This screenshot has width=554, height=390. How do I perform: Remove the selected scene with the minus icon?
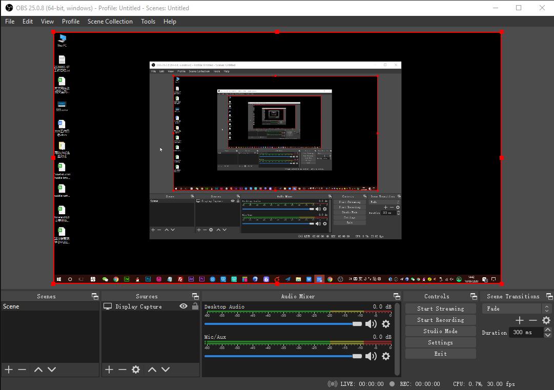coord(22,370)
